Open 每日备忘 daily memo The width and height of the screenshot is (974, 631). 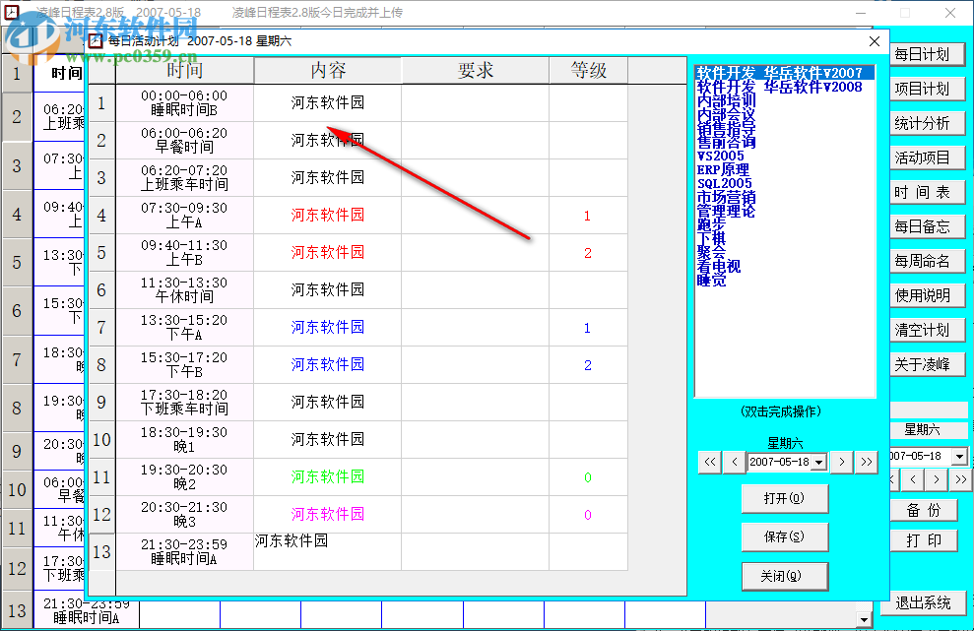(x=927, y=226)
